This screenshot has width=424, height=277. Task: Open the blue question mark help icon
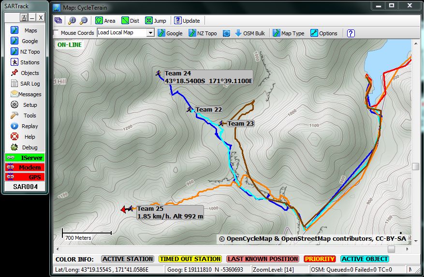pyautogui.click(x=351, y=33)
